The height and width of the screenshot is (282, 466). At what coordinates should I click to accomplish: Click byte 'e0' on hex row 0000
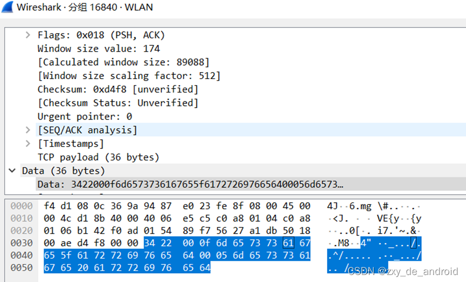(189, 206)
